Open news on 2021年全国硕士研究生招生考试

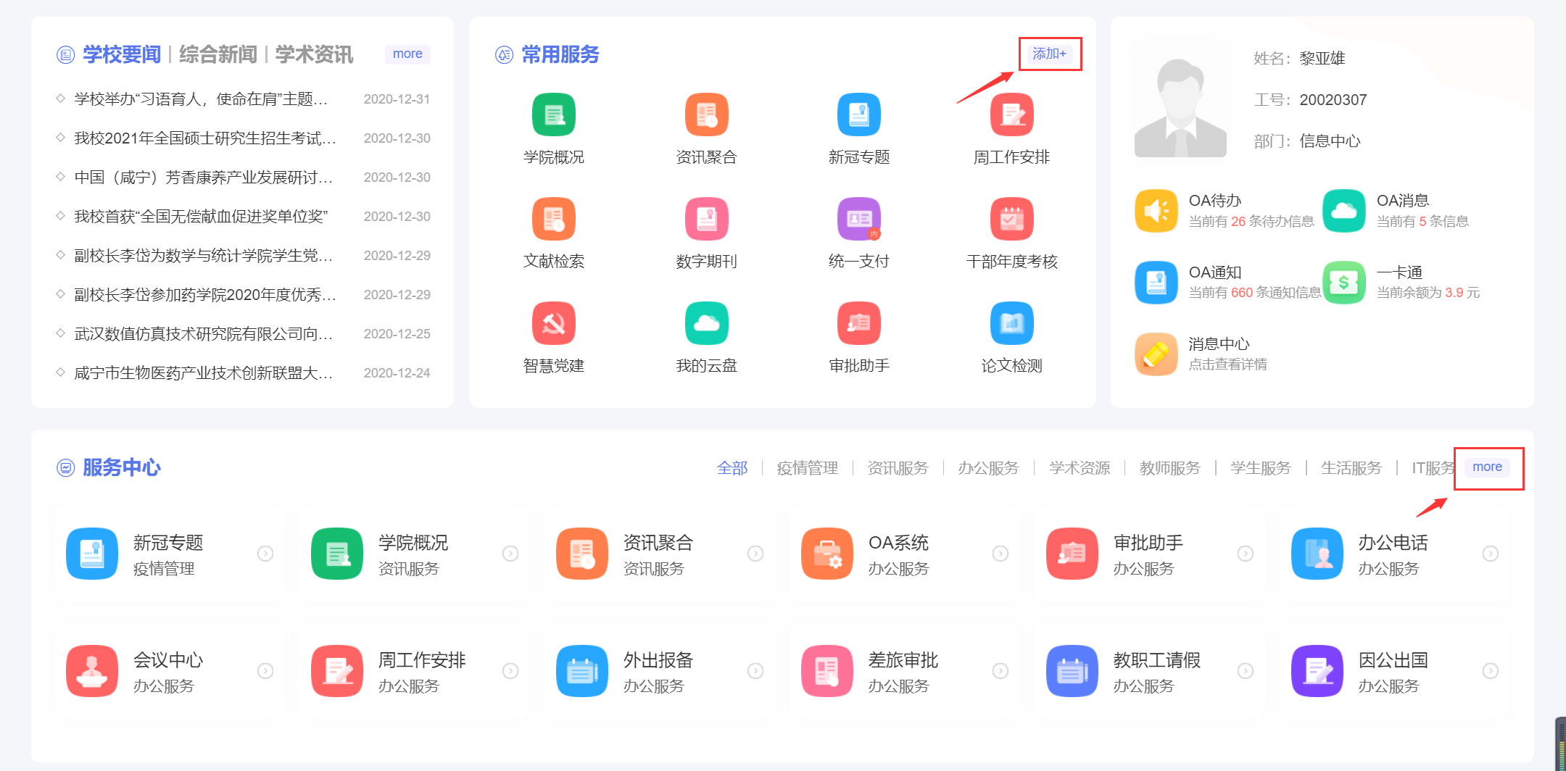(x=205, y=138)
